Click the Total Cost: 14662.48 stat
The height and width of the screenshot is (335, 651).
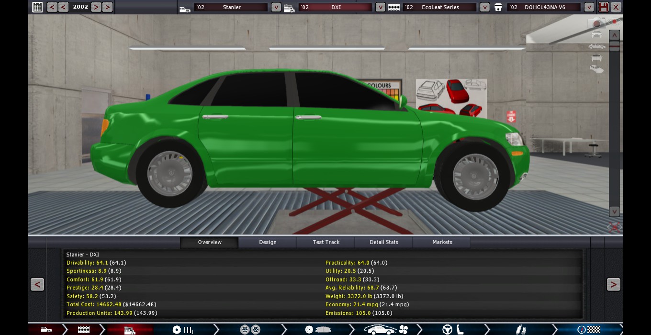pos(112,304)
